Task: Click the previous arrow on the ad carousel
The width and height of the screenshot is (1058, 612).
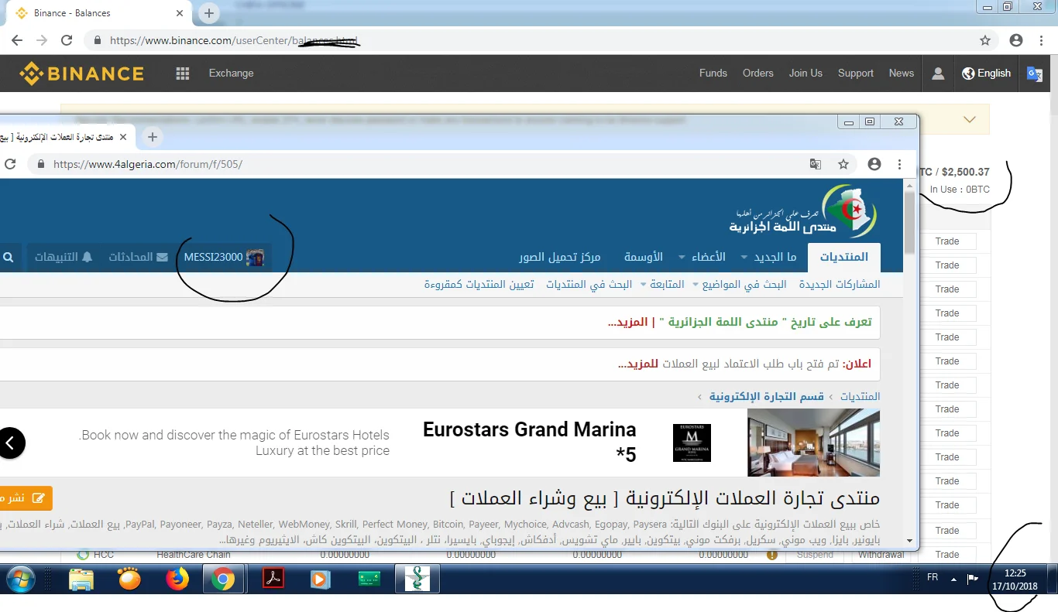Action: pyautogui.click(x=11, y=443)
